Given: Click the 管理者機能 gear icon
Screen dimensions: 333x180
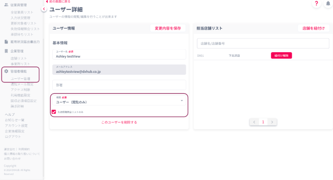Looking at the screenshot, I should pos(6,71).
